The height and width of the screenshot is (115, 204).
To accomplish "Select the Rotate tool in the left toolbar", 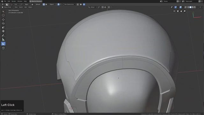I will 3,23.
